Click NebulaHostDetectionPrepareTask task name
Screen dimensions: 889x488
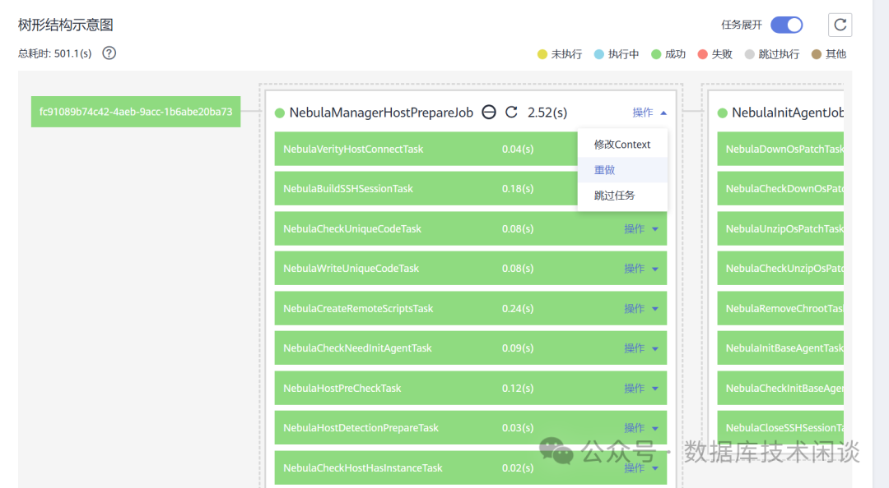361,428
